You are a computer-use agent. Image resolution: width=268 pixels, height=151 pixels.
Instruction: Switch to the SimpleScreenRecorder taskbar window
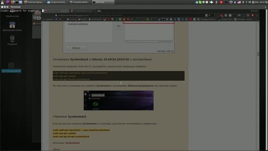coord(79,2)
